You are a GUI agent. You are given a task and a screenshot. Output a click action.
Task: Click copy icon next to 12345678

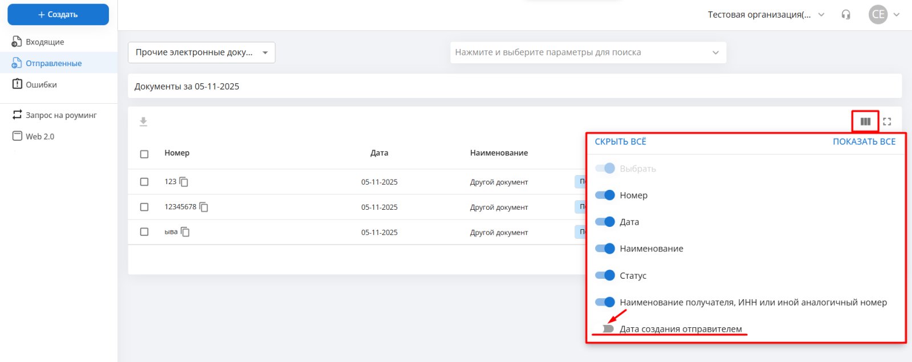point(204,207)
